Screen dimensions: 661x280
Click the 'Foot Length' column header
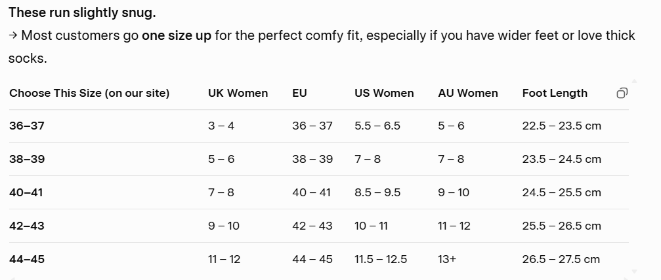click(x=555, y=93)
